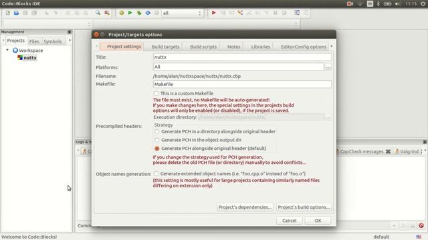Click into the Makefile input field
The width and height of the screenshot is (428, 240).
click(242, 84)
